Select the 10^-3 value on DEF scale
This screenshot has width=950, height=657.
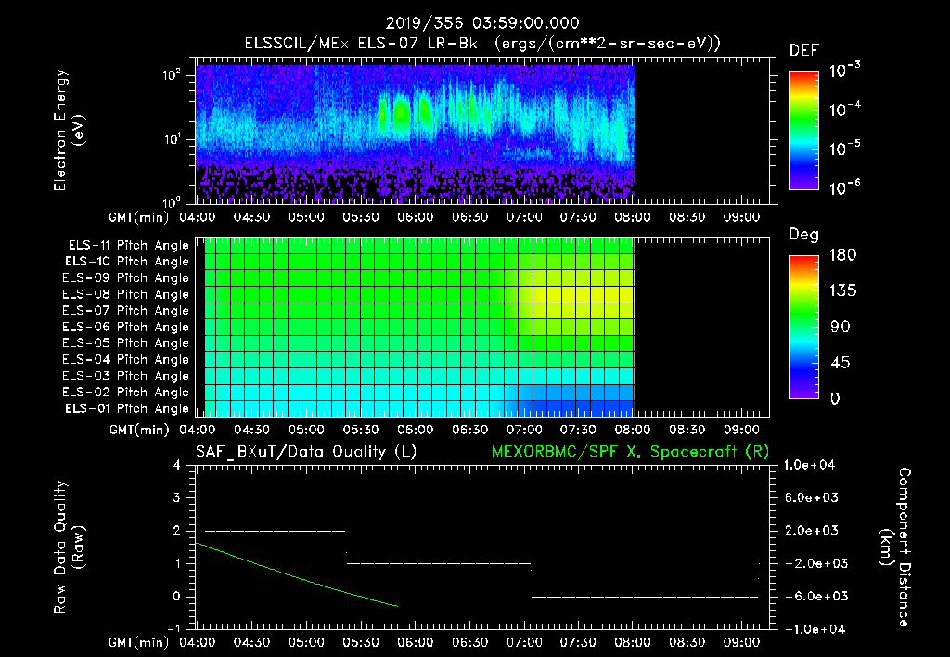click(844, 71)
